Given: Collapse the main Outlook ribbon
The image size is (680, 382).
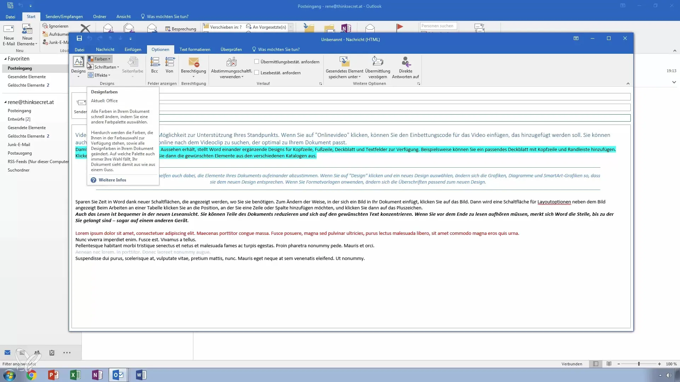Looking at the screenshot, I should click(x=674, y=51).
